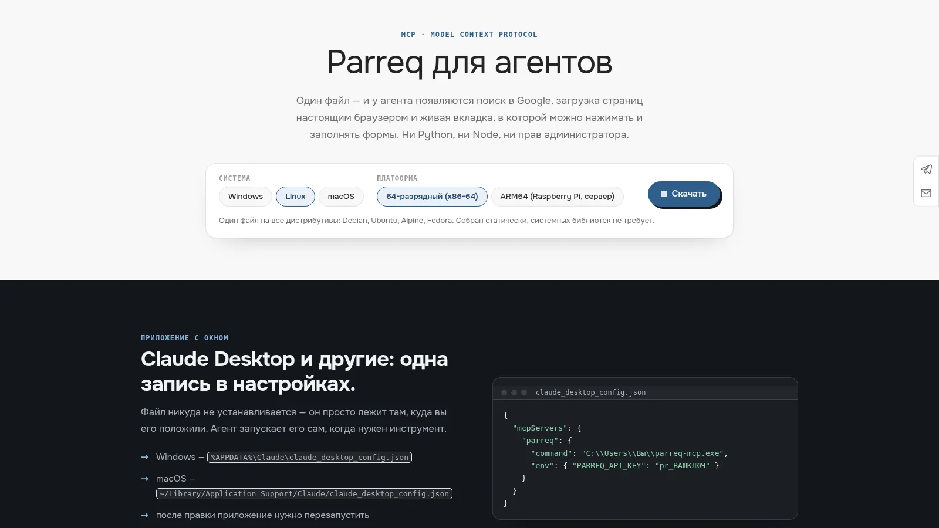Click the "command" line in the JSON code
The height and width of the screenshot is (528, 939).
(x=629, y=453)
